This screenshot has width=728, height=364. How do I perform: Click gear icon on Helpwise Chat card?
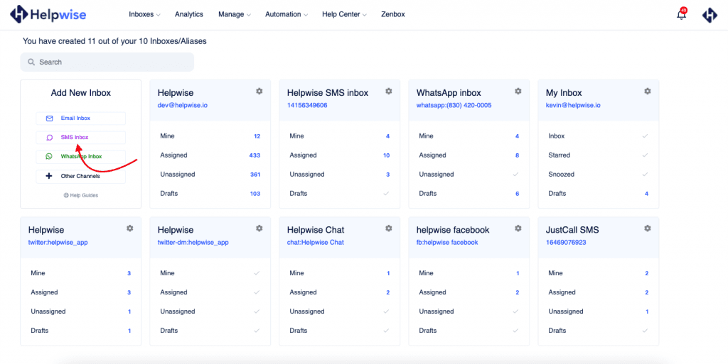tap(388, 228)
